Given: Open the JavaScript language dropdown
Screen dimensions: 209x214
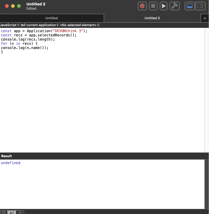Looking at the screenshot, I should [x=10, y=25].
